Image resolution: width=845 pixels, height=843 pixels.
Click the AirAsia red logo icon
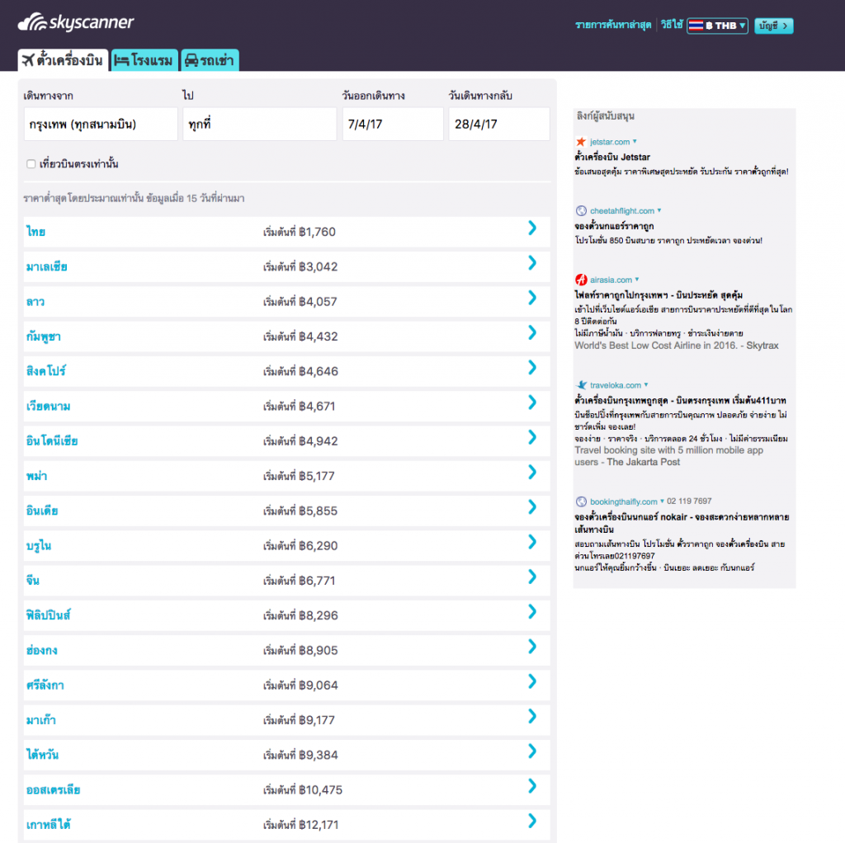point(581,280)
